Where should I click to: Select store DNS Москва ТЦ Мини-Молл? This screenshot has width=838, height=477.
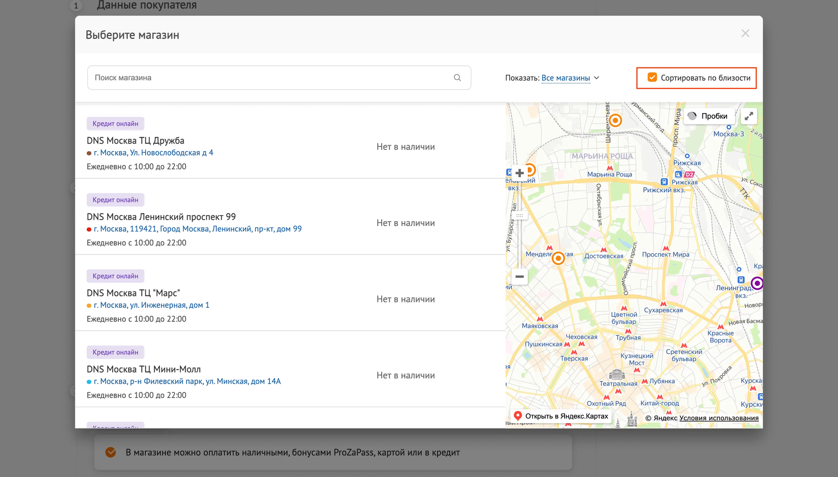(144, 369)
